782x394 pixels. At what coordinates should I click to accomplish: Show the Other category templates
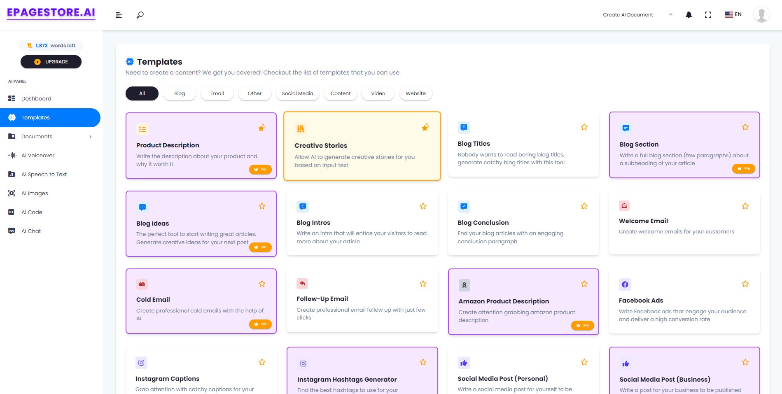click(x=254, y=93)
